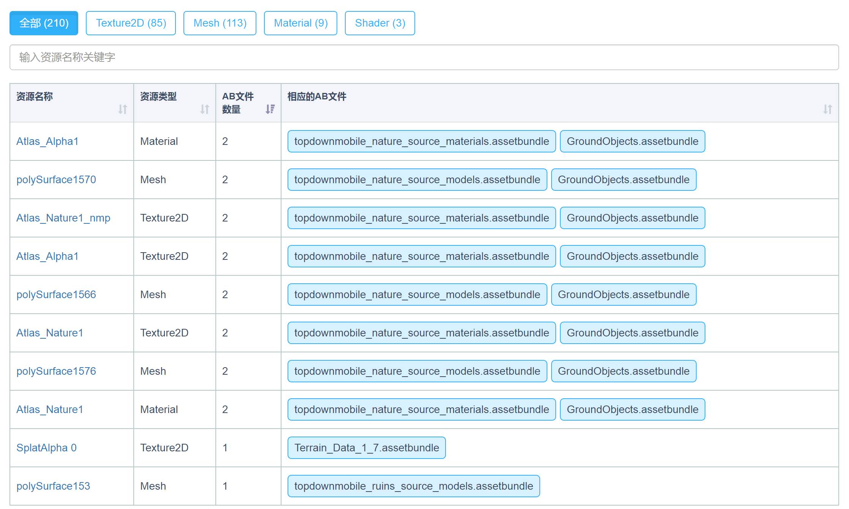Viewport: 849px width, 509px height.
Task: Open the Shader (3) filter tab
Action: tap(379, 23)
